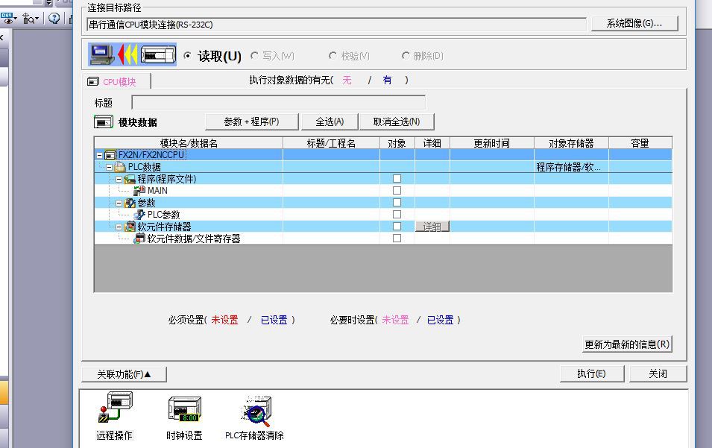
Task: Click the 详细 button in 软元件存储器 row
Action: [x=432, y=227]
